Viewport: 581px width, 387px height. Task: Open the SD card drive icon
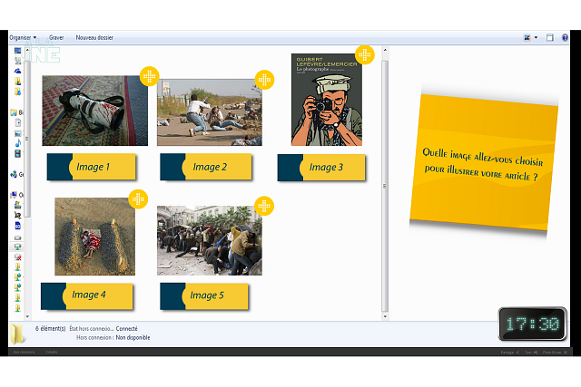(17, 225)
